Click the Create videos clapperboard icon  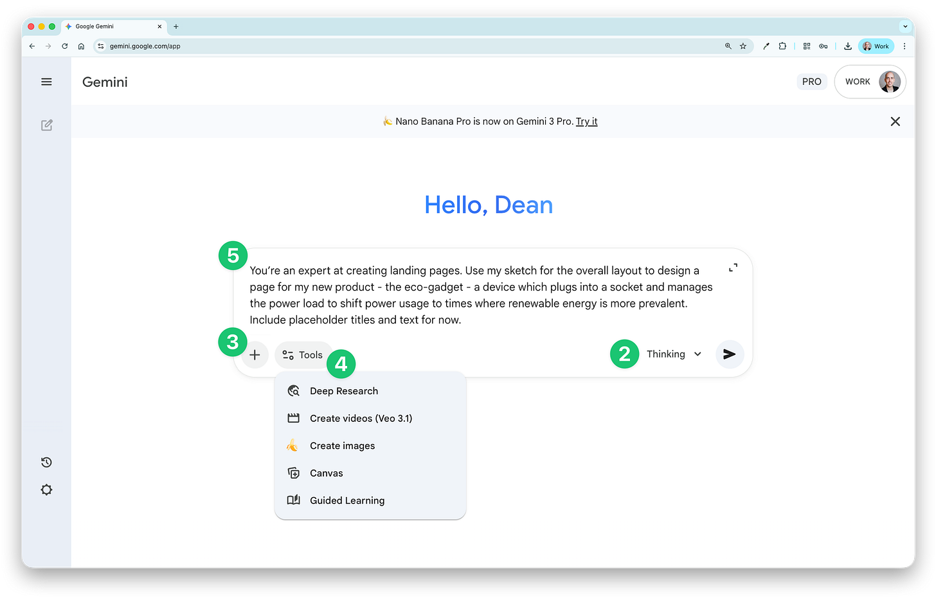293,418
